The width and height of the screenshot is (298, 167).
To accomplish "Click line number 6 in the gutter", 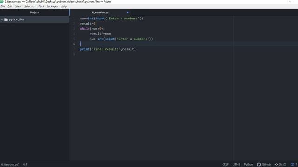I will click(74, 44).
